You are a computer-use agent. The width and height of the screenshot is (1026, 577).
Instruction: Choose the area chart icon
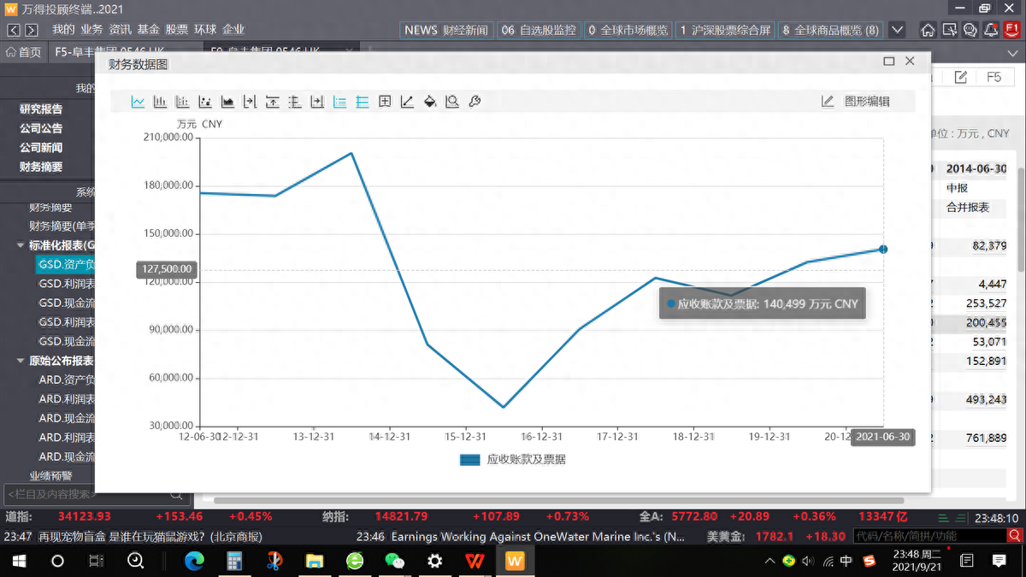(227, 102)
